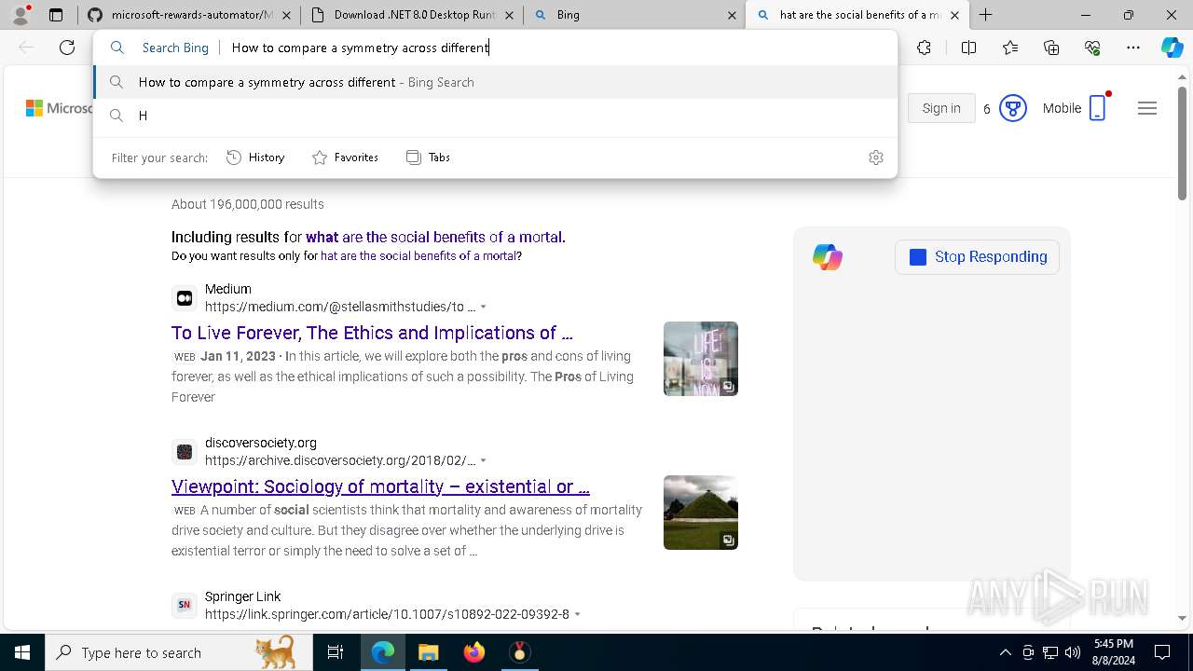This screenshot has height=671, width=1193.
Task: Open 'Viewpoint: Sociology of mortality' result
Action: (380, 486)
